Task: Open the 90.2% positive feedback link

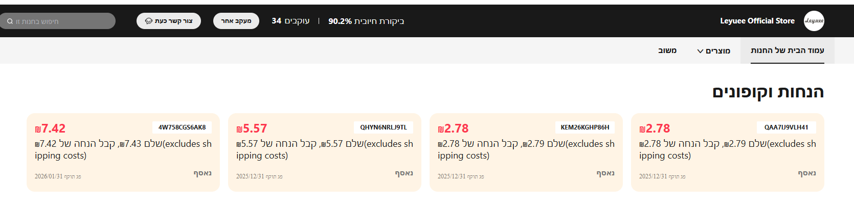Action: pos(366,21)
